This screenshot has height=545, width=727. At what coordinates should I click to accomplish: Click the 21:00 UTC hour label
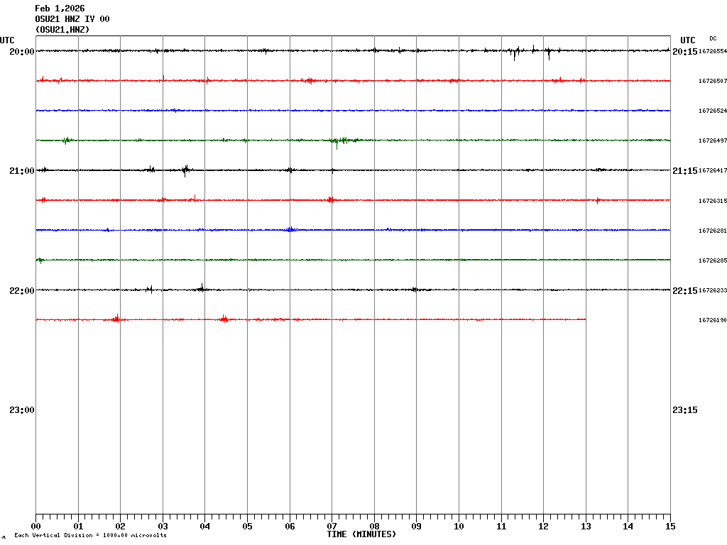click(21, 171)
